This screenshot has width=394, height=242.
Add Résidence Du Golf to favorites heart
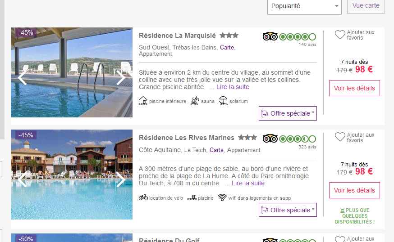click(x=340, y=239)
